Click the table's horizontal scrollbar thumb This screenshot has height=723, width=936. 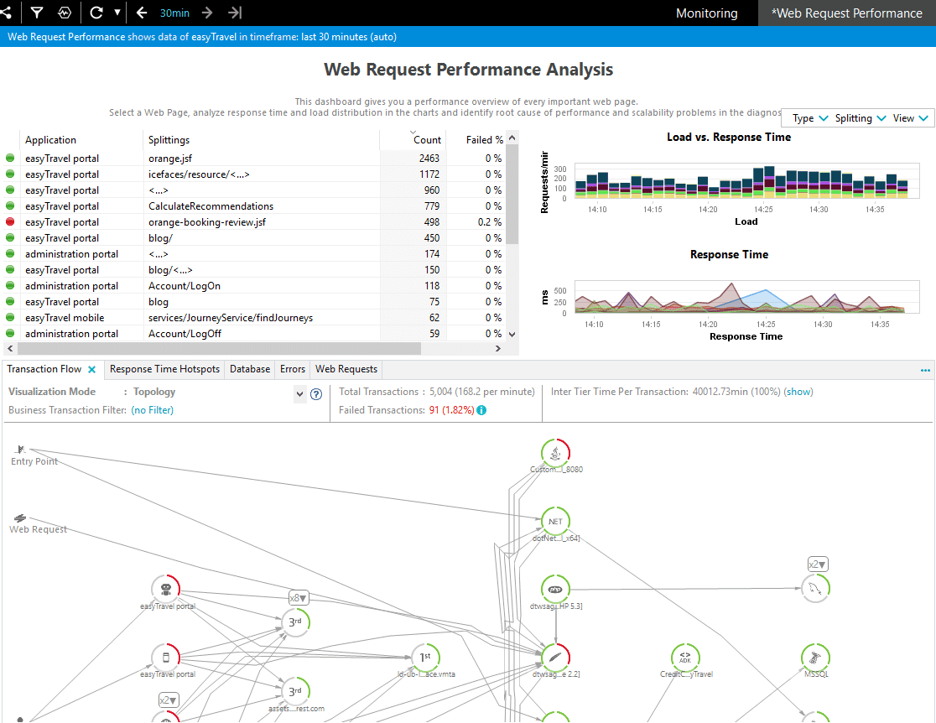(x=219, y=348)
